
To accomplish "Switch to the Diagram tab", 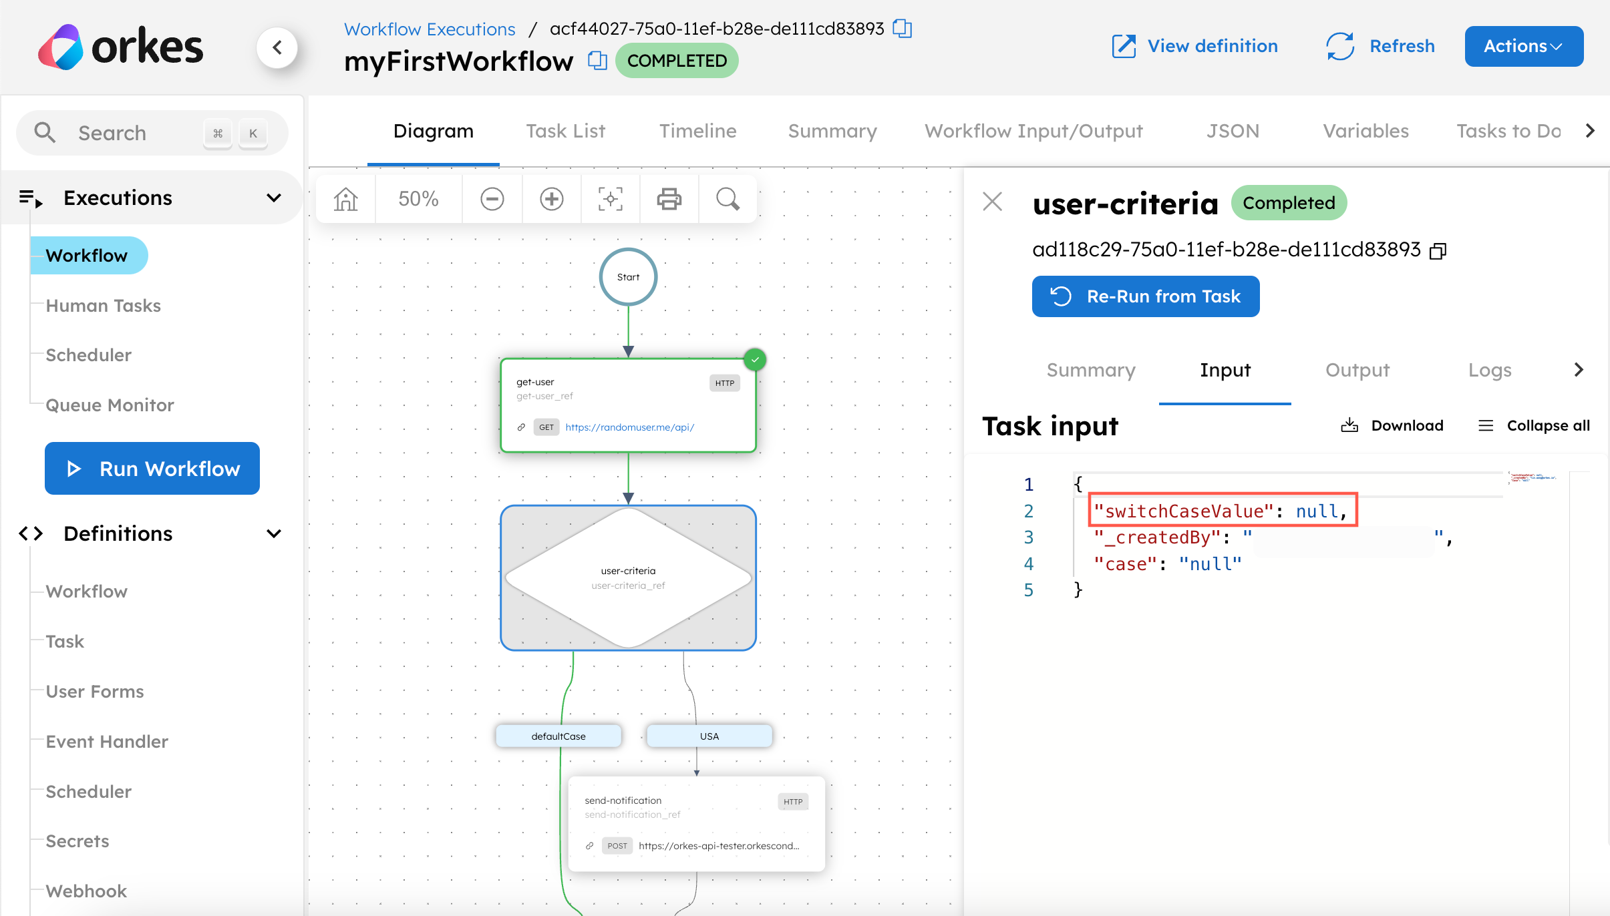I will (x=434, y=131).
